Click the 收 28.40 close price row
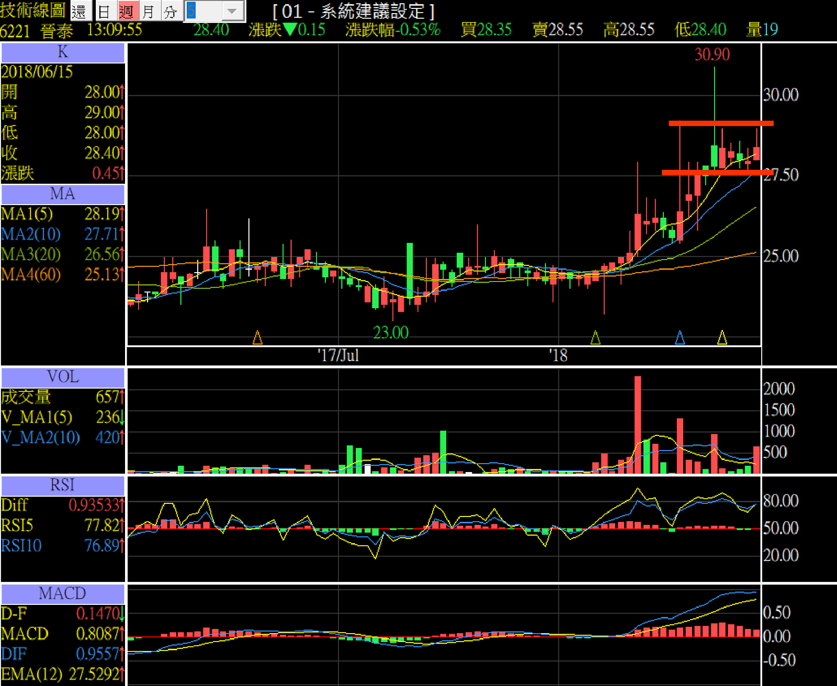This screenshot has height=686, width=837. click(63, 153)
